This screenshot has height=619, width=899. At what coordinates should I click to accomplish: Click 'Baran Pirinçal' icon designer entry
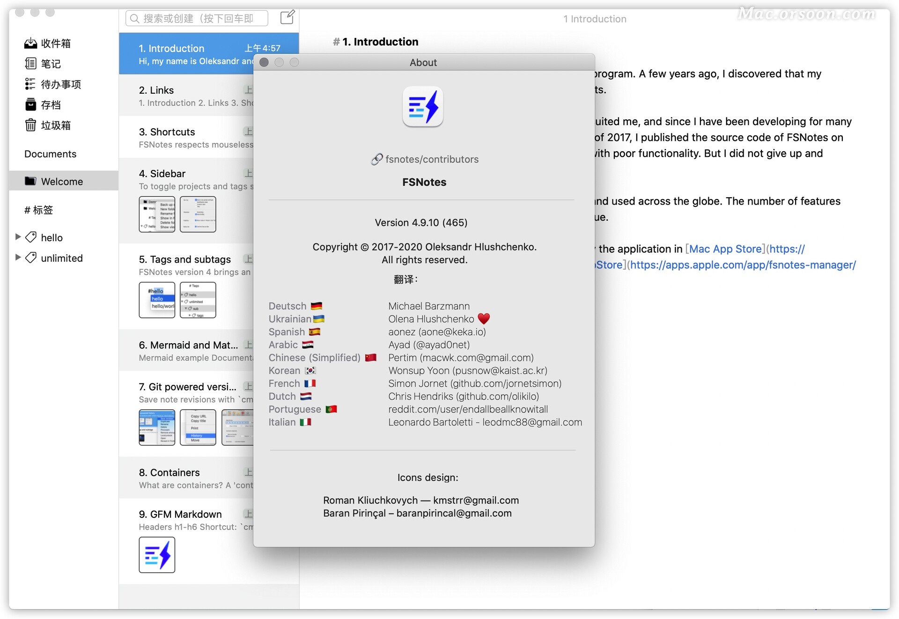click(417, 513)
